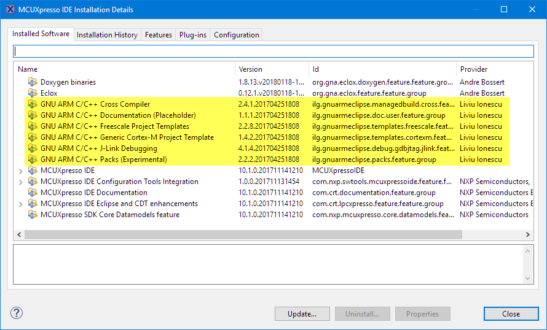This screenshot has width=547, height=330.
Task: Select the MCUXpresso IDE Documentation row
Action: [273, 193]
